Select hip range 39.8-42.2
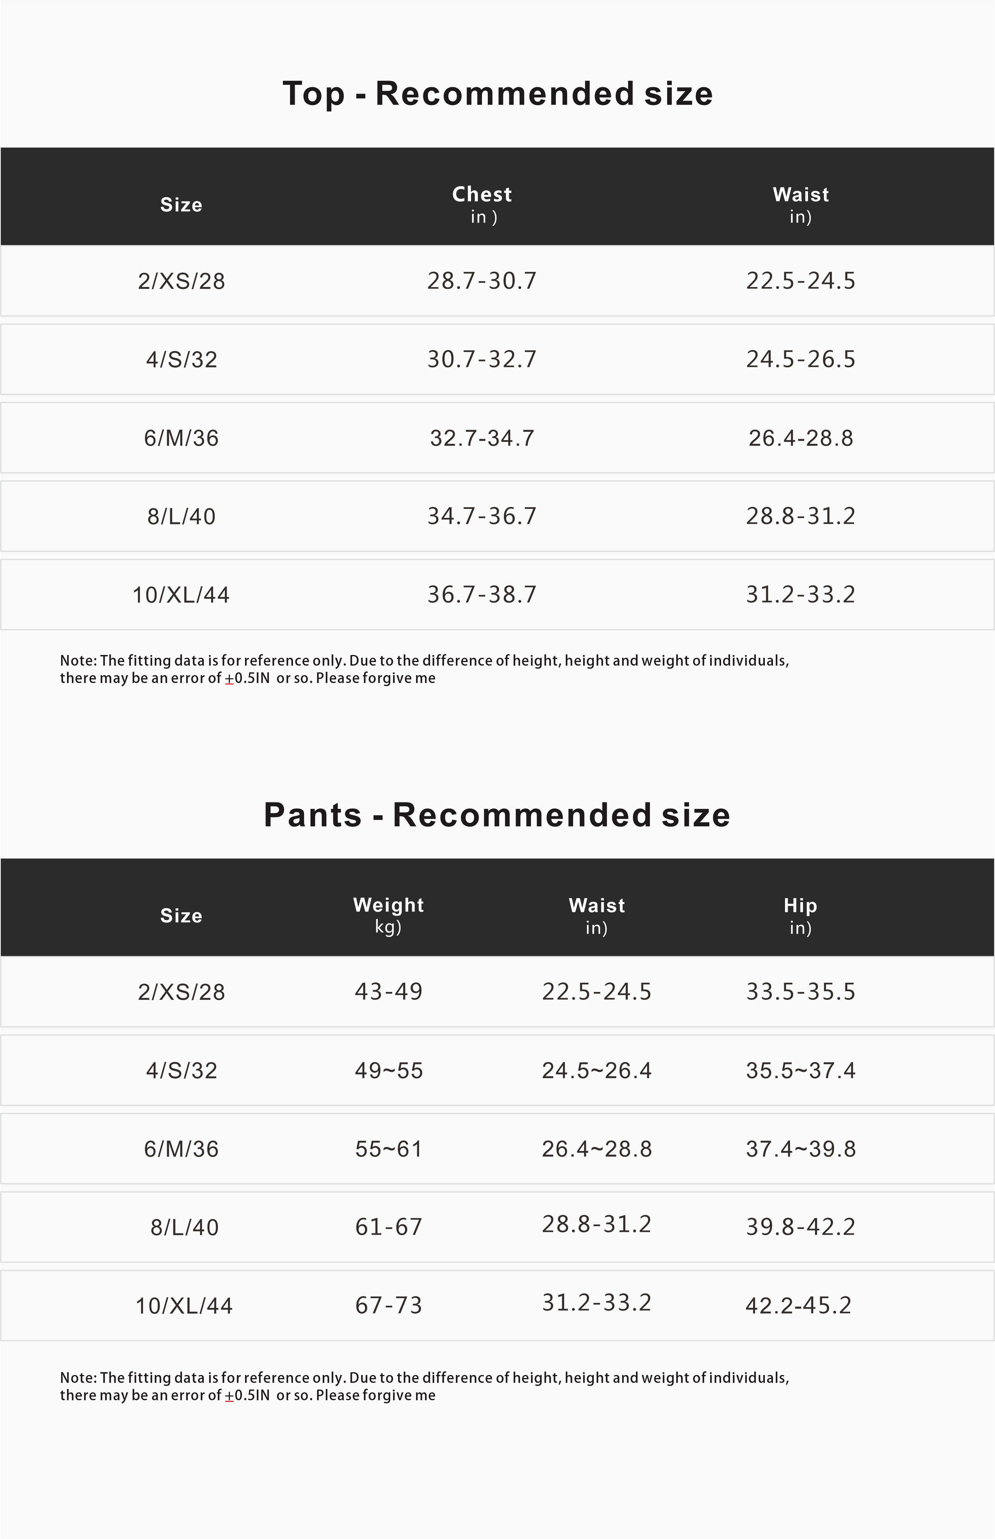Image resolution: width=995 pixels, height=1539 pixels. click(800, 1227)
